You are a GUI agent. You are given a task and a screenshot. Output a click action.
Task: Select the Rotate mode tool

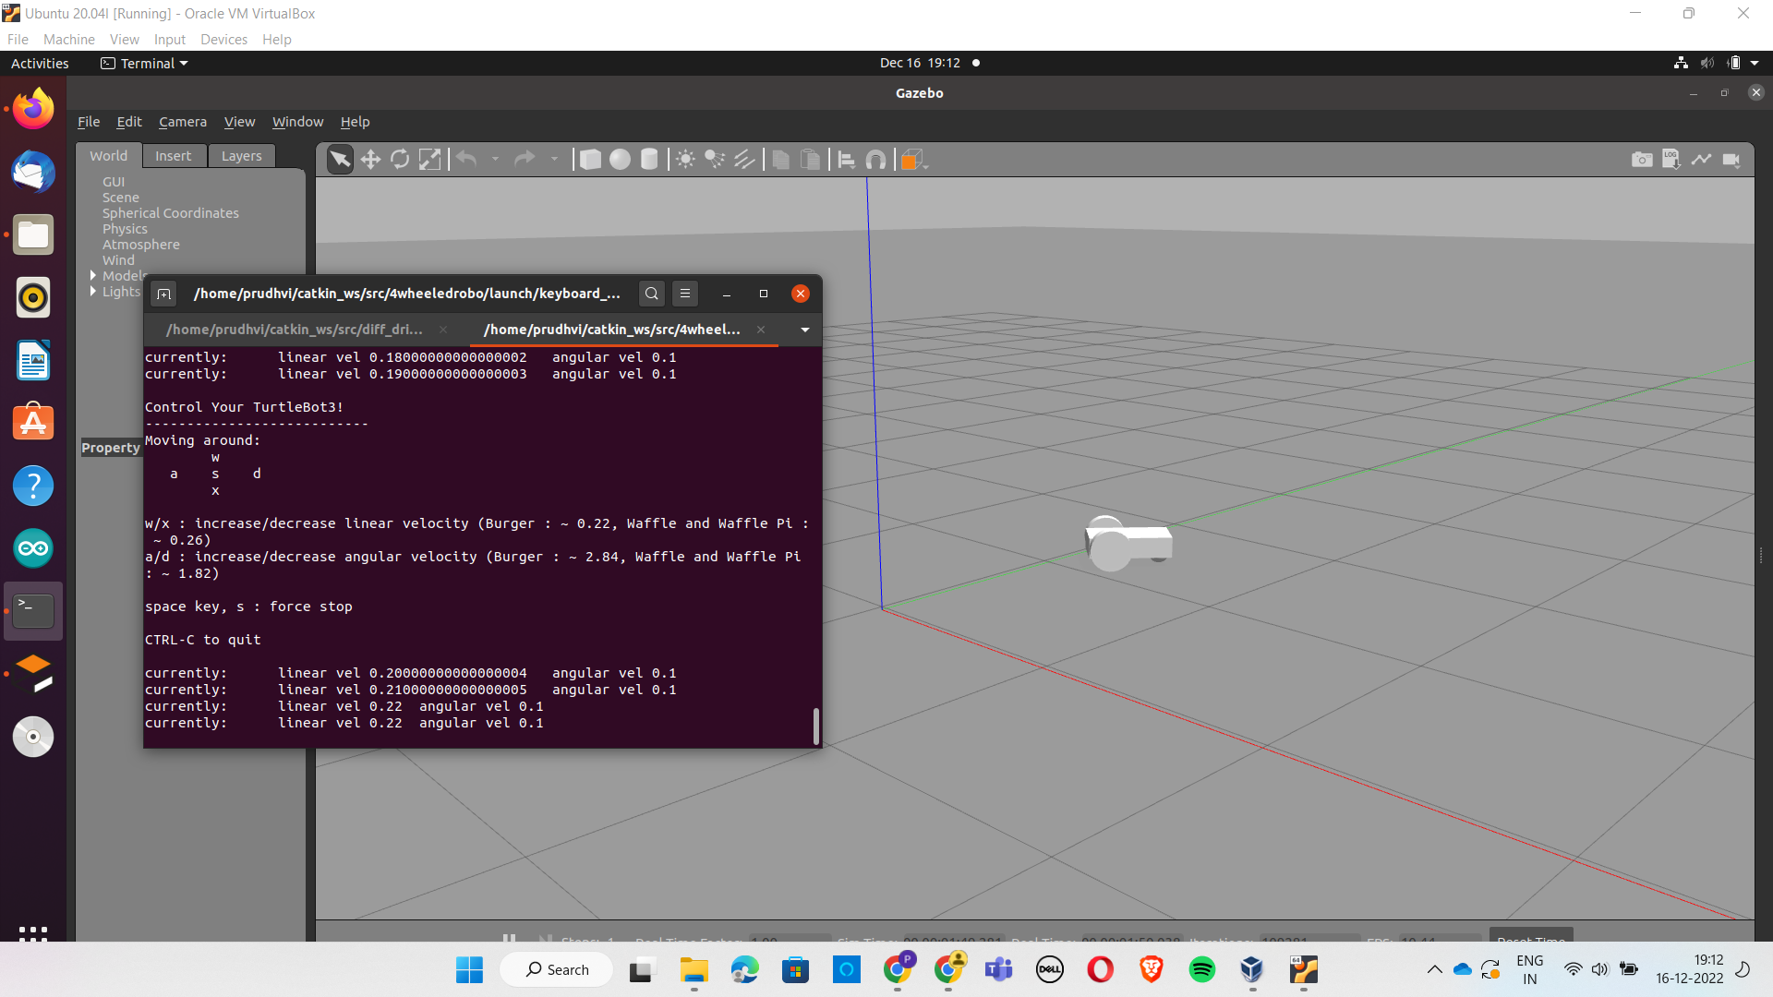tap(400, 159)
